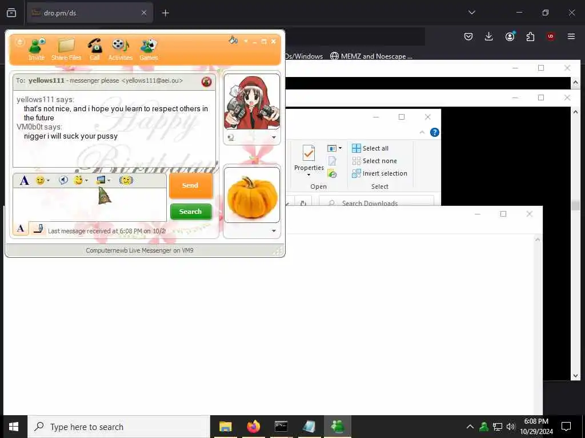This screenshot has width=585, height=438.
Task: Click webcam icon under contact picture
Action: 231,137
